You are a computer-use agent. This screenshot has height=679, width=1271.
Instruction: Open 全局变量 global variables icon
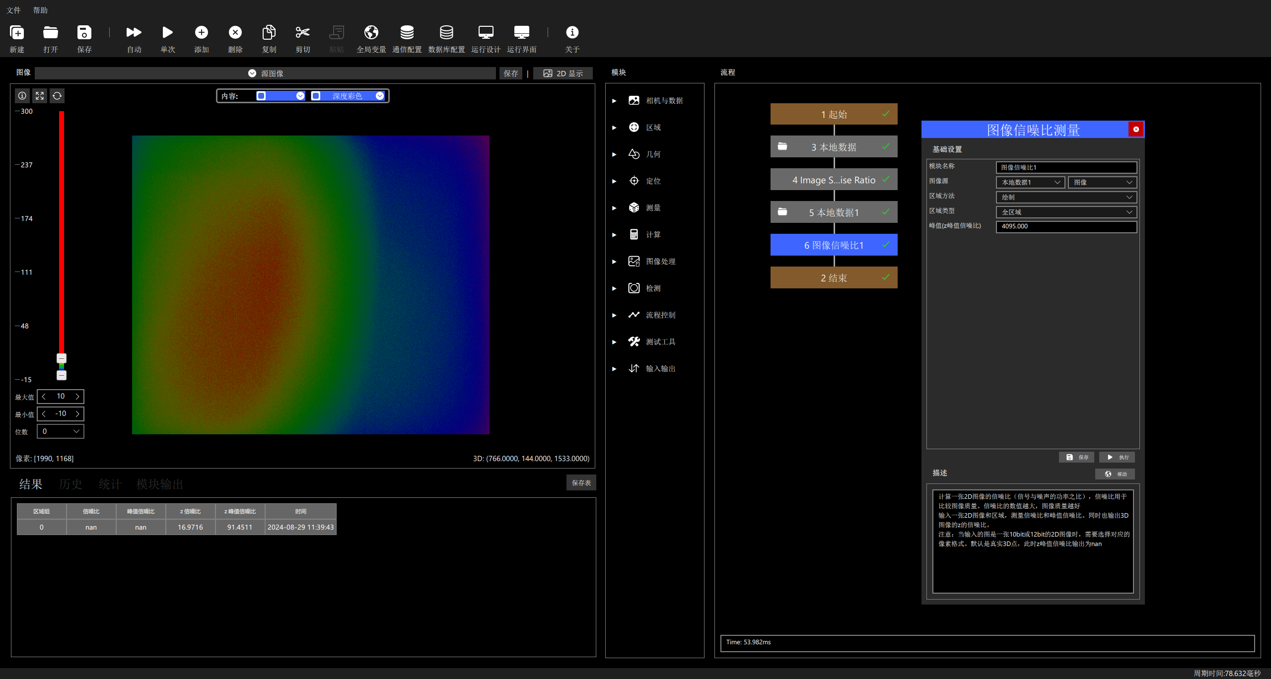(371, 33)
